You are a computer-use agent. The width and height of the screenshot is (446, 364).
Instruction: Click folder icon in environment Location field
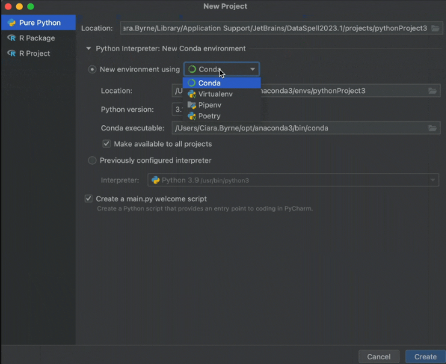(433, 91)
